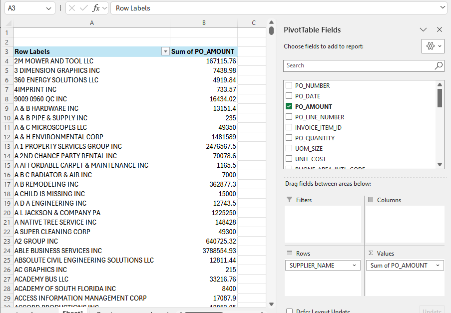Close the PivotTable Fields pane
451x313 pixels.
[x=440, y=29]
